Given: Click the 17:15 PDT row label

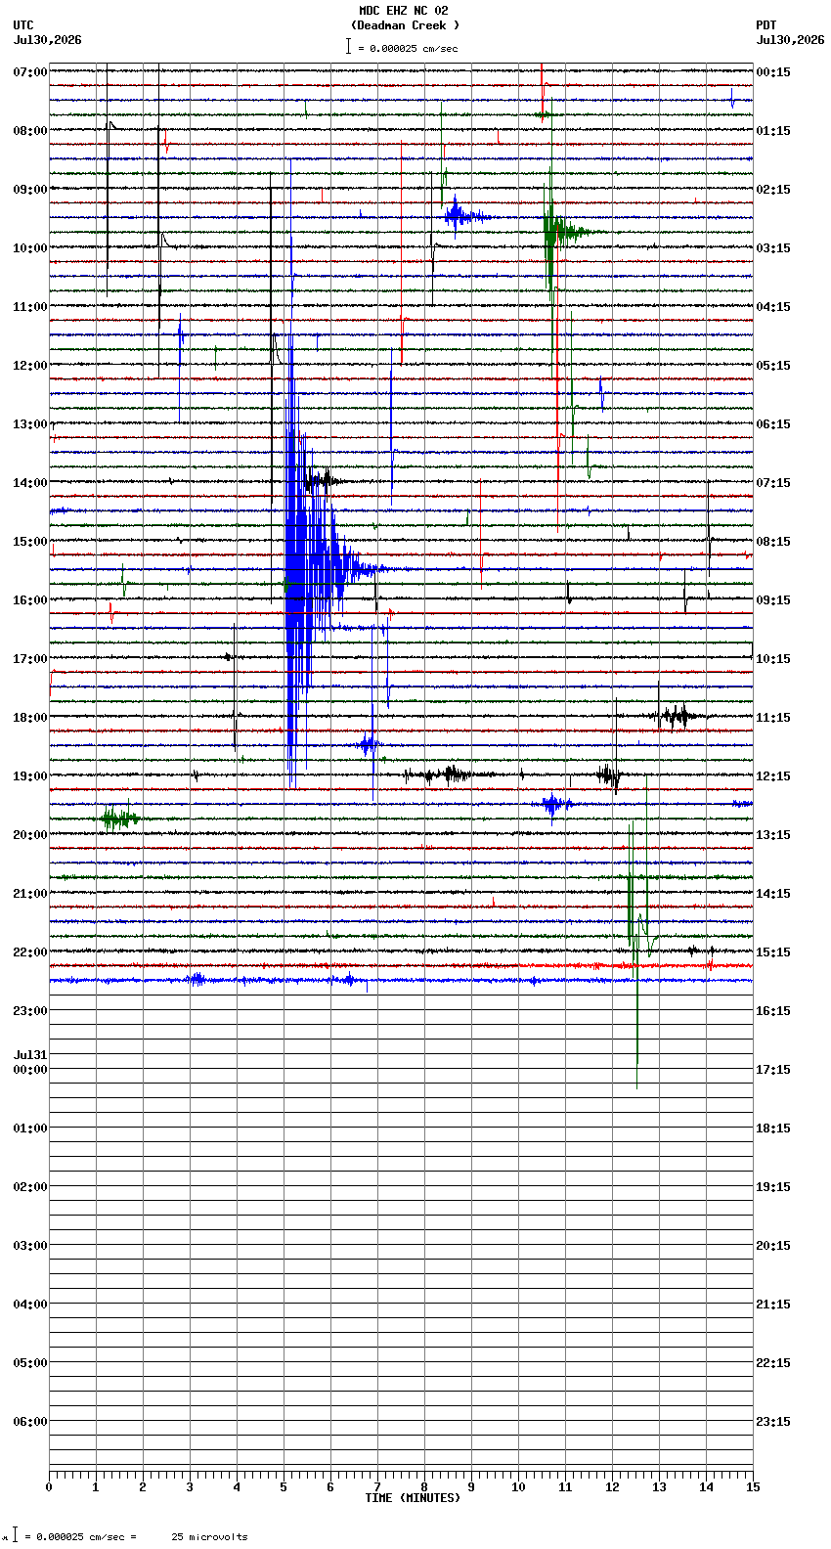Looking at the screenshot, I should pyautogui.click(x=773, y=1070).
